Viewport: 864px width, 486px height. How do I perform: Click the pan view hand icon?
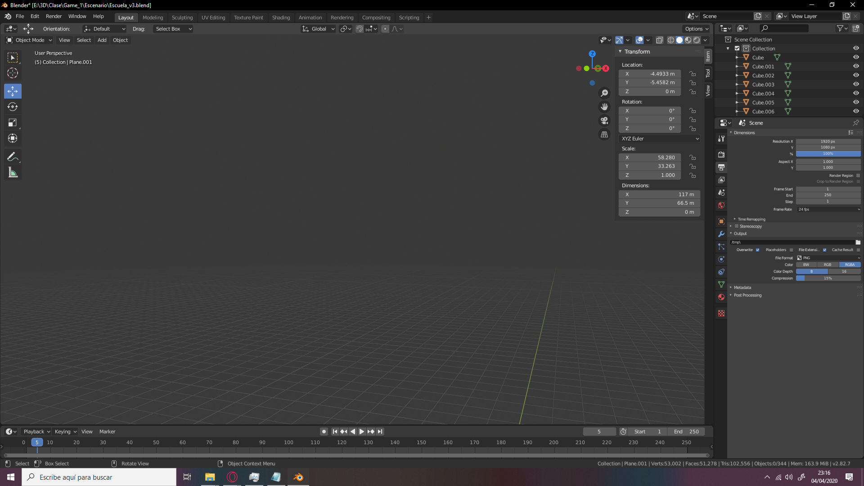(604, 107)
